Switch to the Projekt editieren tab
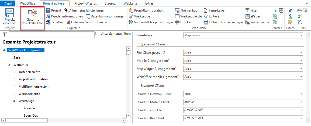The height and width of the screenshot is (126, 311). tap(54, 3)
